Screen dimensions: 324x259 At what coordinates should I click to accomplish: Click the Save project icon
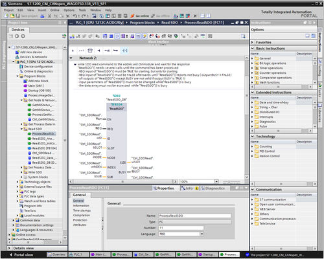(x=17, y=16)
